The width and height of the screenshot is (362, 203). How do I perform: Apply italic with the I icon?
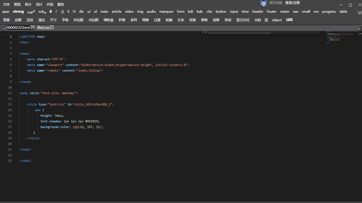[x=56, y=12]
